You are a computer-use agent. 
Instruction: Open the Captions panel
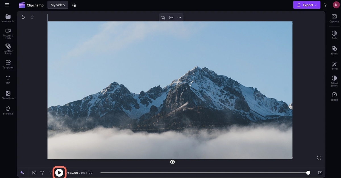tap(334, 18)
